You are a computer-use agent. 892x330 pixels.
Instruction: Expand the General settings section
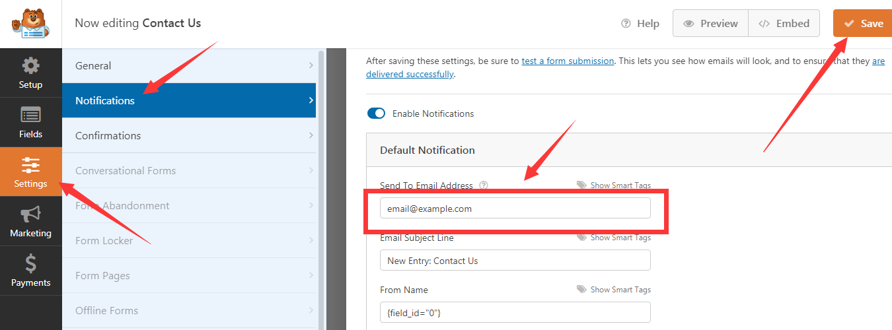pyautogui.click(x=189, y=65)
